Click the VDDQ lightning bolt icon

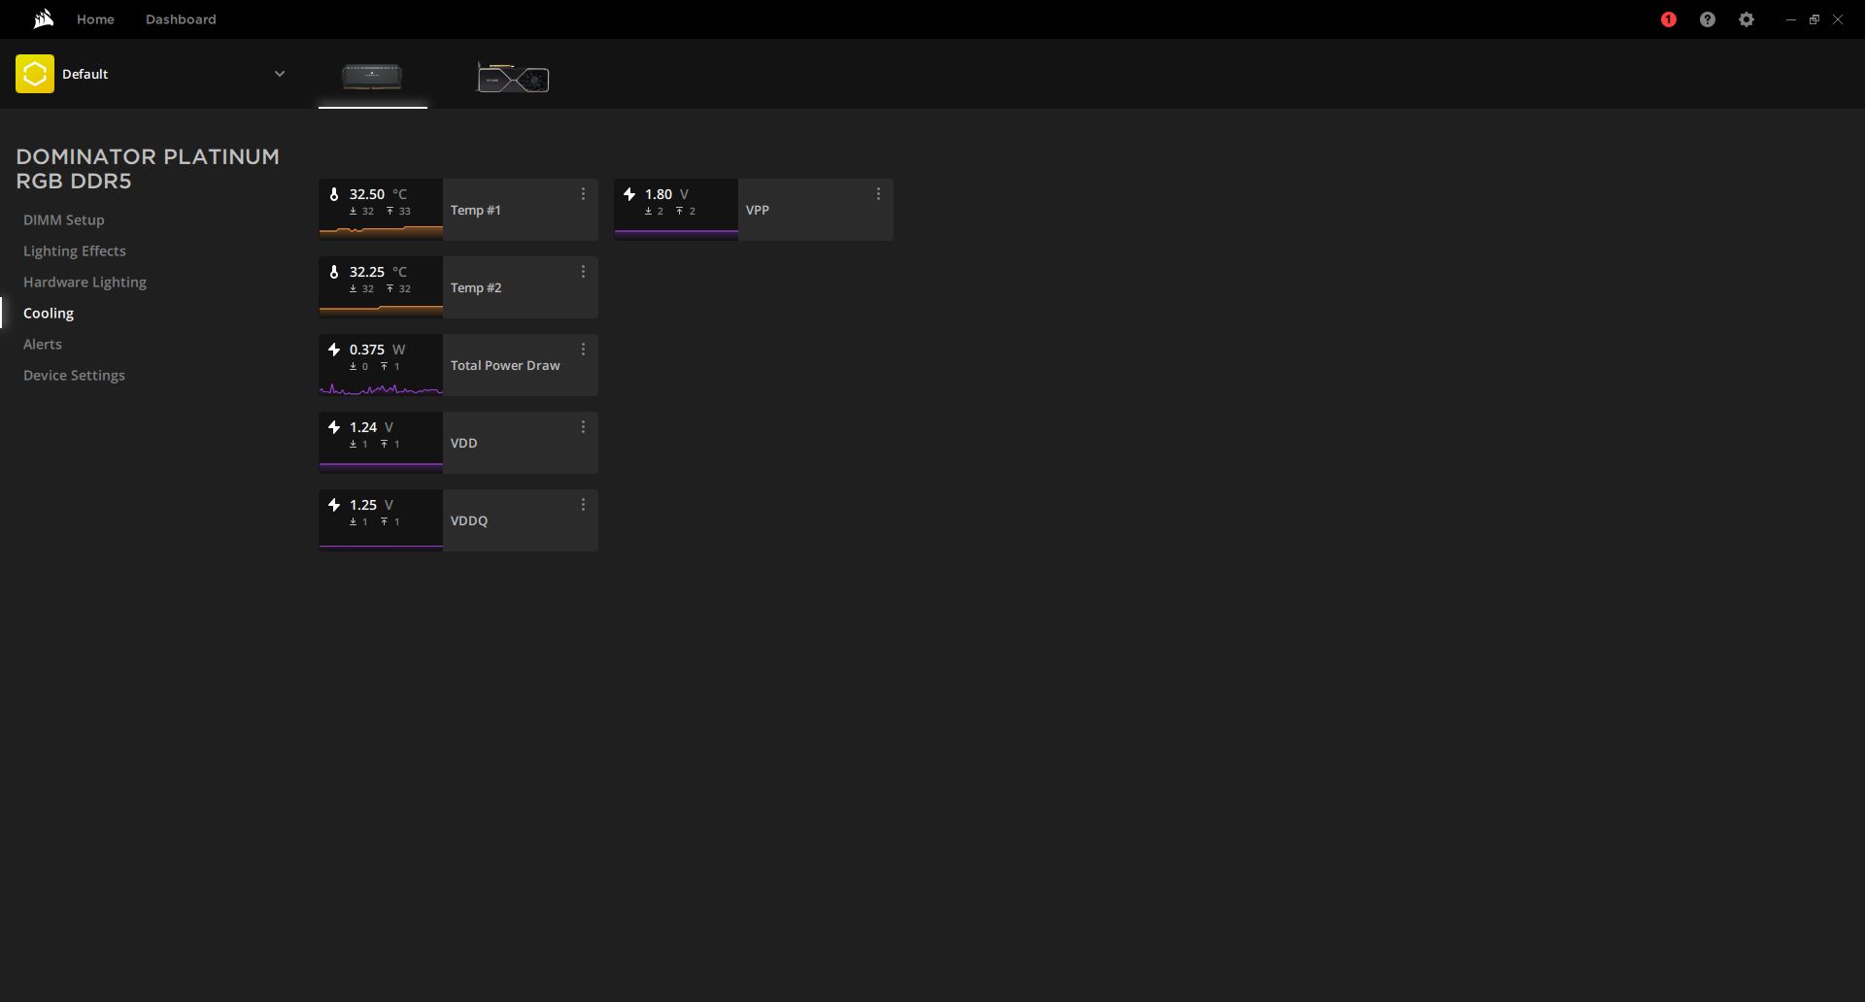pyautogui.click(x=334, y=505)
